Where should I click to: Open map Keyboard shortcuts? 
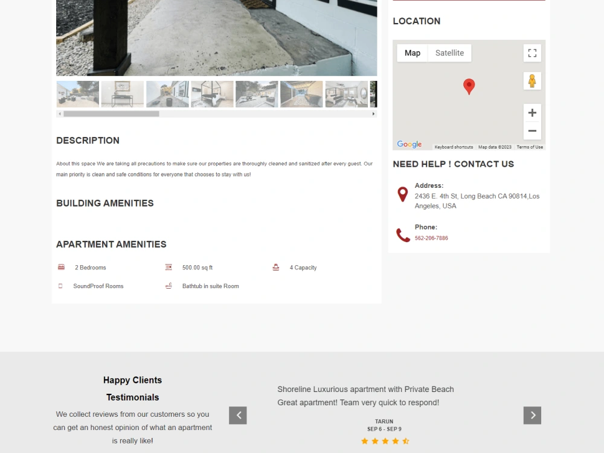click(x=454, y=147)
